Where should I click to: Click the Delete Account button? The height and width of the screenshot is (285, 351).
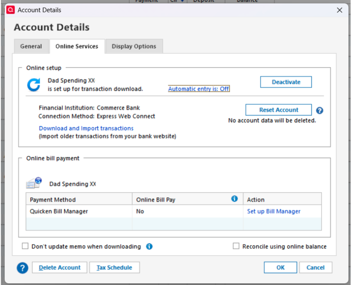point(60,268)
